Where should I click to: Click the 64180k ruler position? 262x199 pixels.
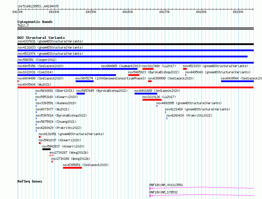click(x=201, y=12)
